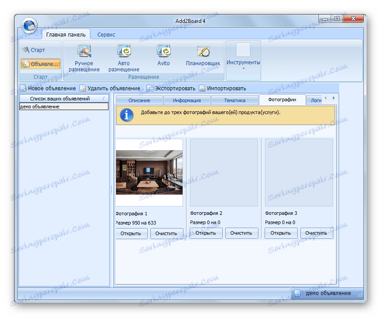Click the status bar демо объявление document icon
The image size is (381, 317).
click(x=297, y=293)
